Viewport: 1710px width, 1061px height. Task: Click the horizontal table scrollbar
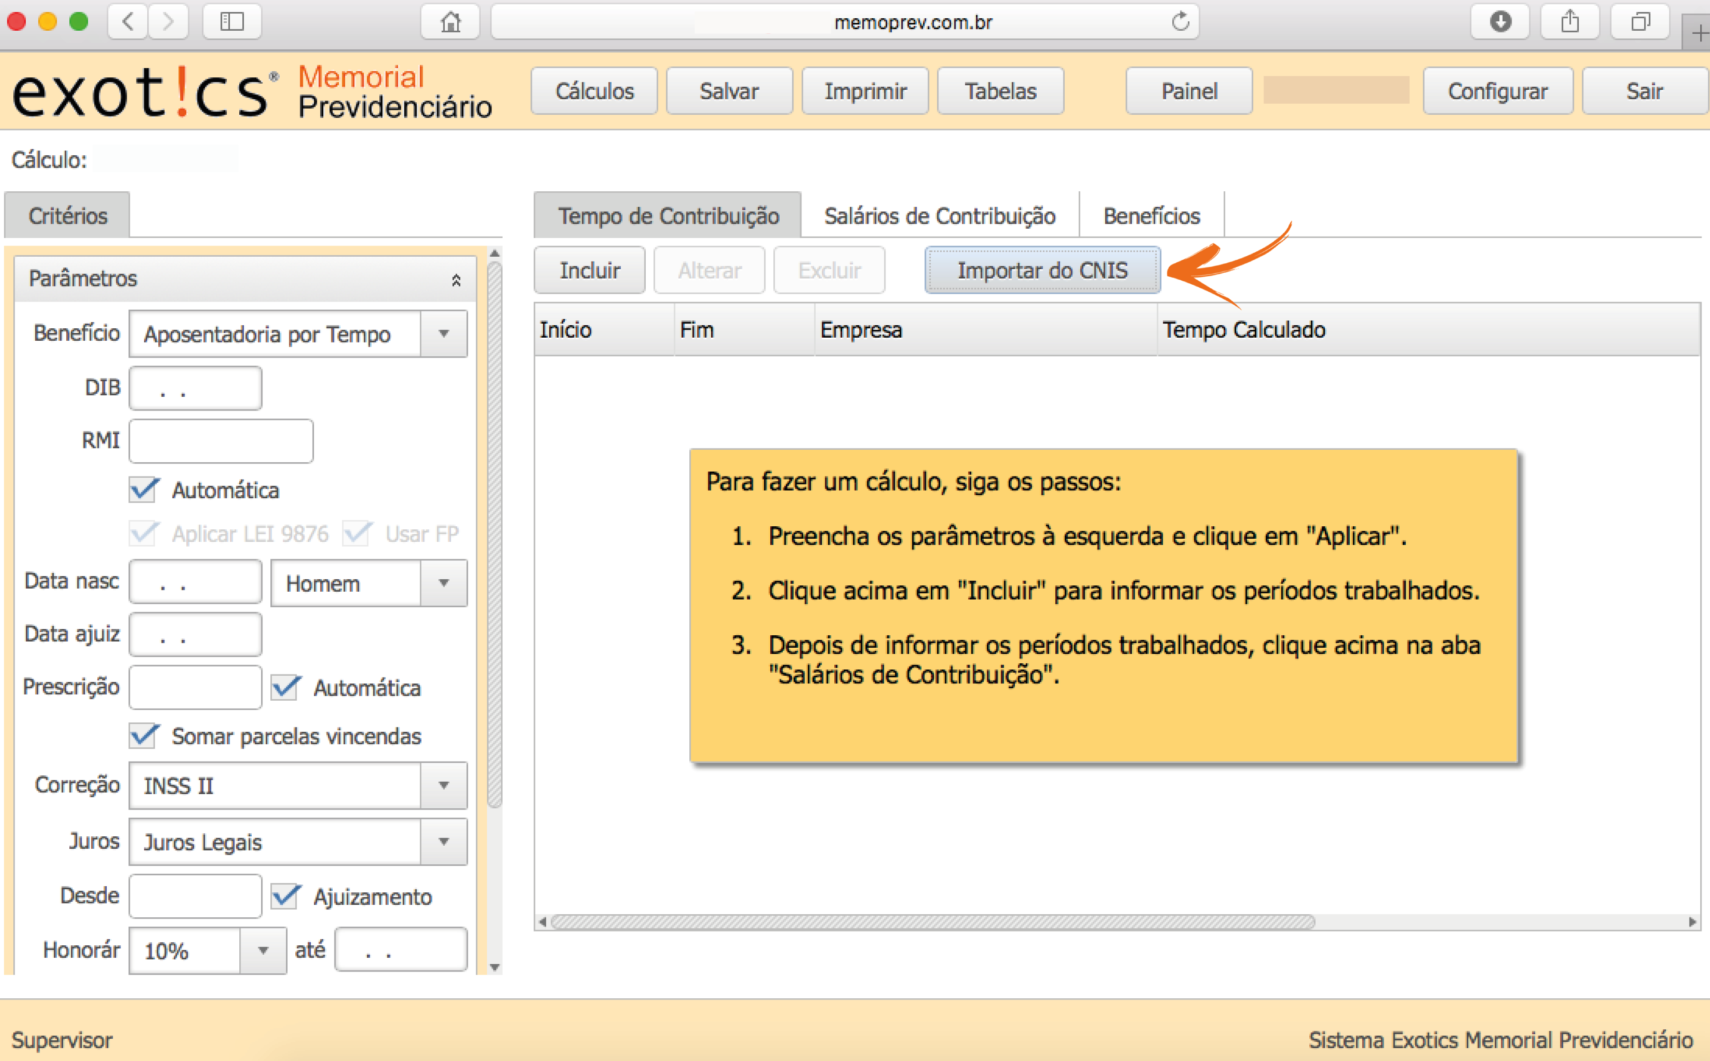933,921
